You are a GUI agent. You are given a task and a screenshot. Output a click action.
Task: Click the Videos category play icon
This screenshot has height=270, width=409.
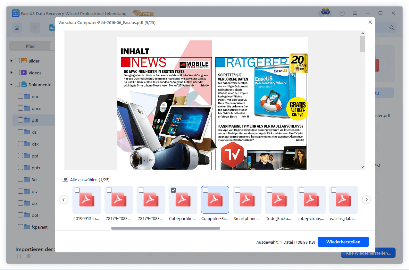(24, 72)
